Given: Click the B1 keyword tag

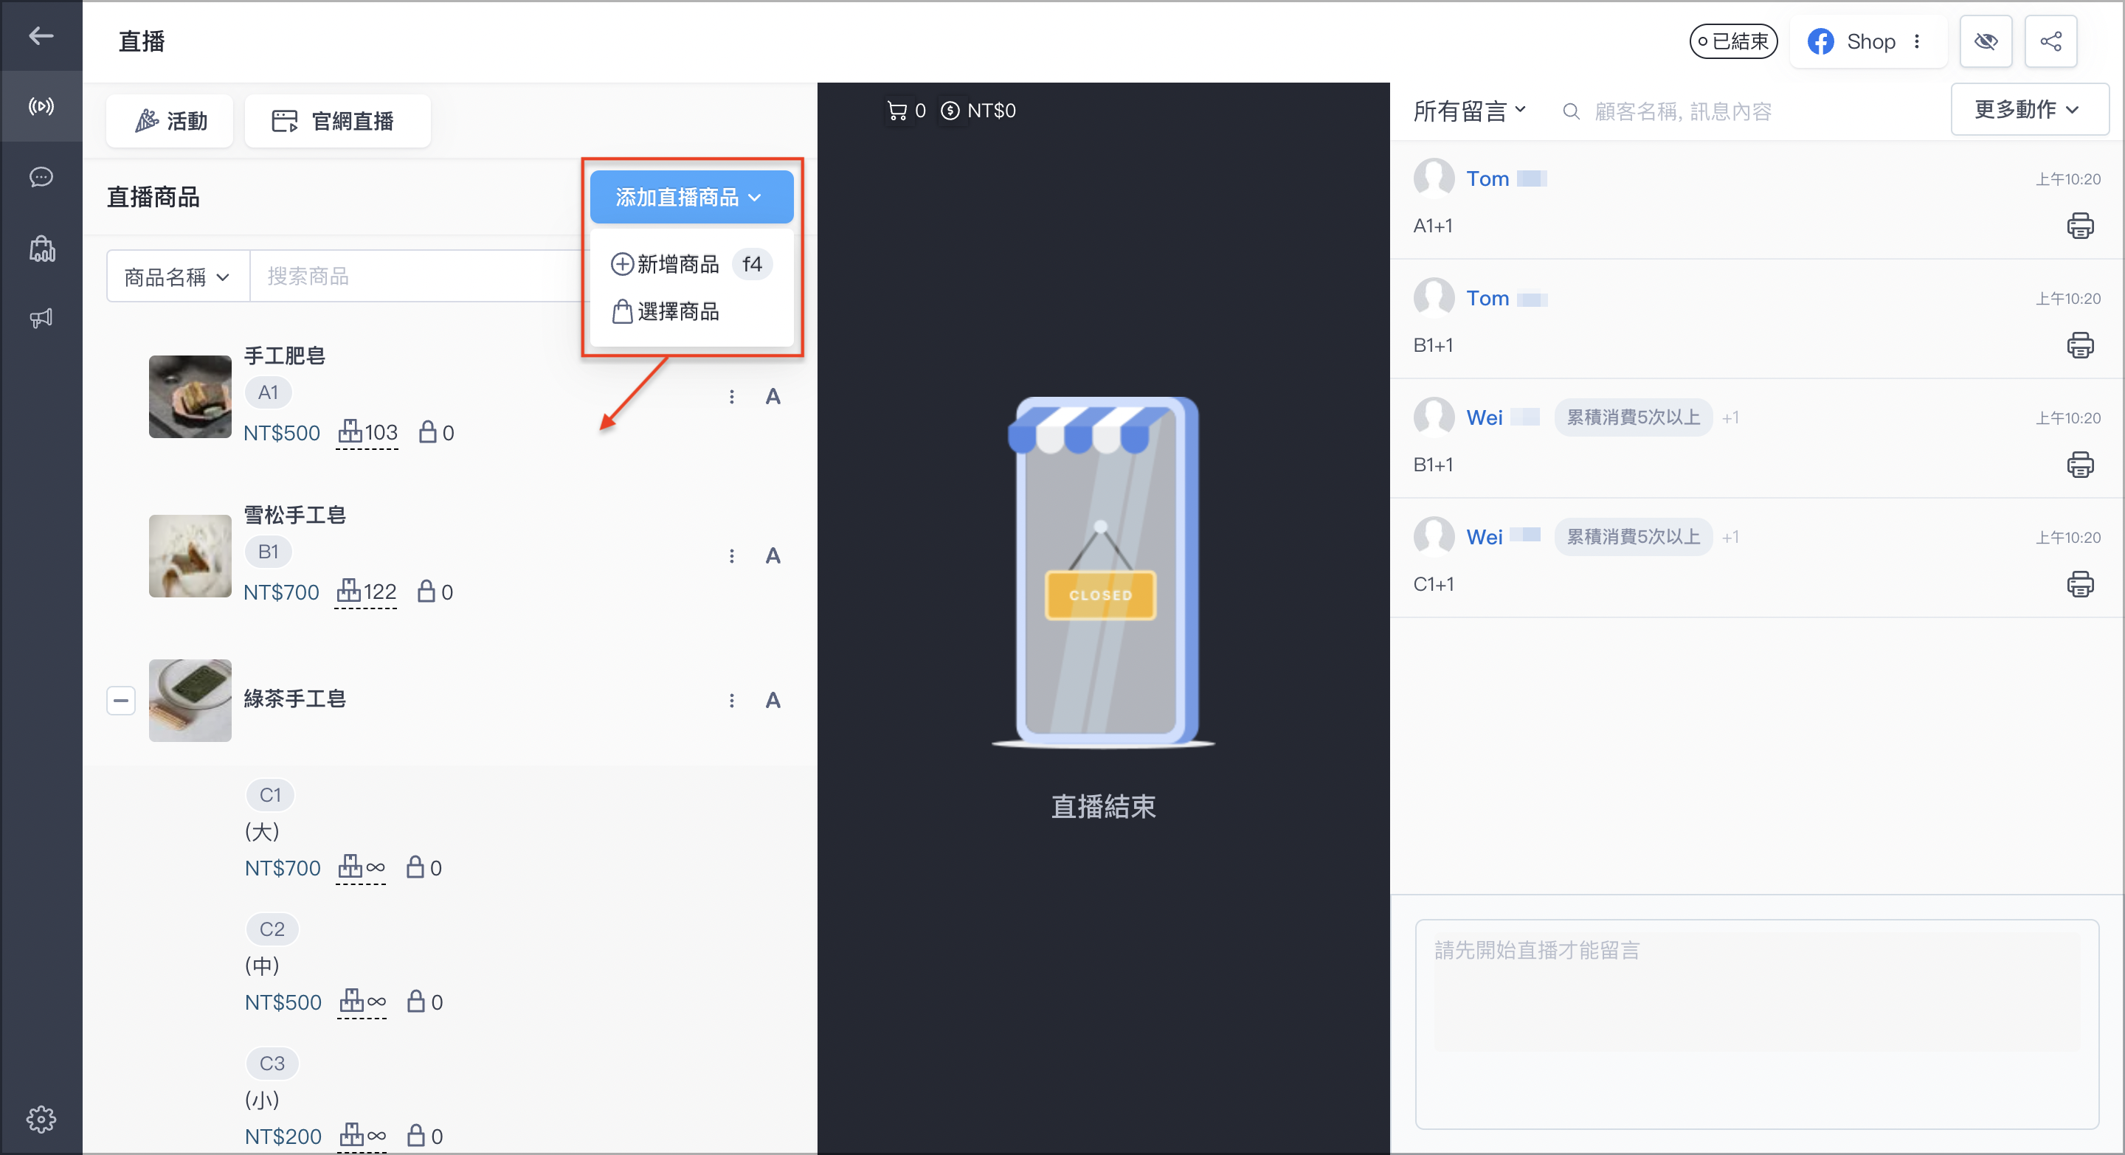Looking at the screenshot, I should point(268,552).
